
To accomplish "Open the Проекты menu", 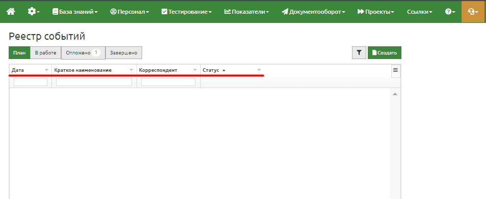I will pos(375,12).
